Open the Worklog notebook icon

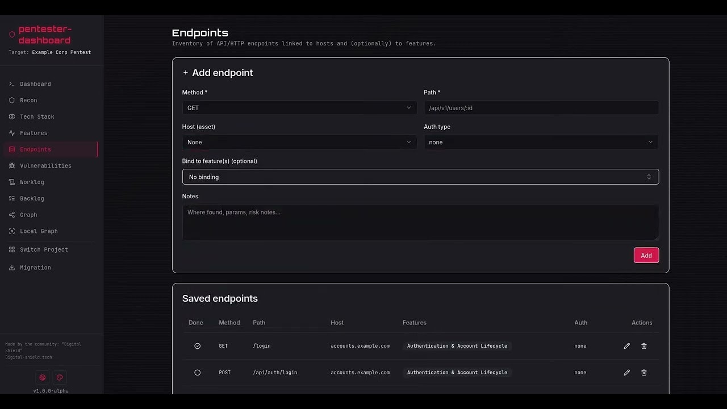point(12,182)
